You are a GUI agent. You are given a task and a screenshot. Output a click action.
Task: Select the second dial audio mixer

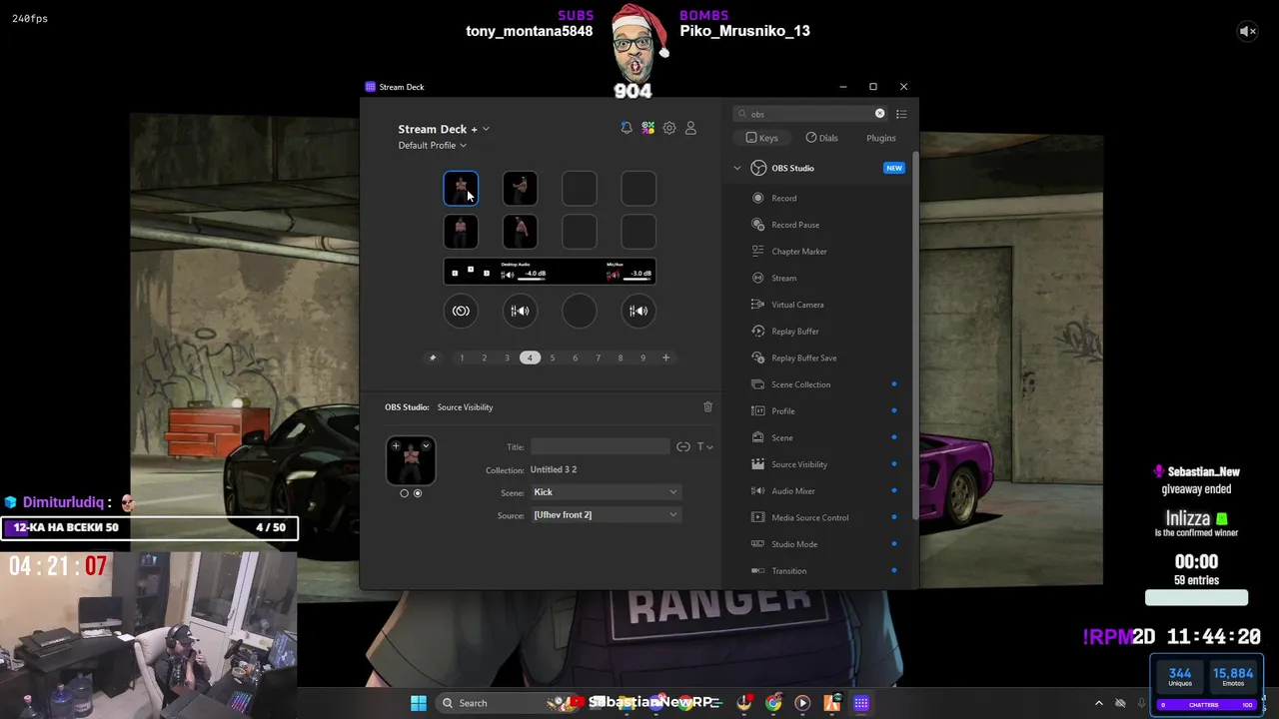click(520, 311)
